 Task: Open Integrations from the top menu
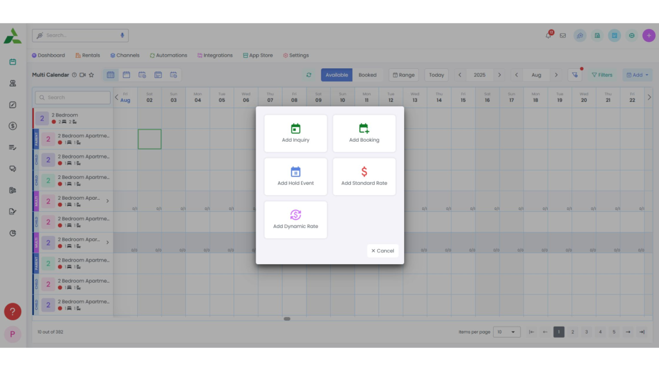215,55
